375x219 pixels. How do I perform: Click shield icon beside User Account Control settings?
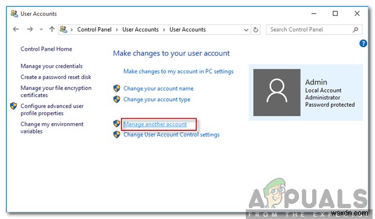[x=117, y=135]
